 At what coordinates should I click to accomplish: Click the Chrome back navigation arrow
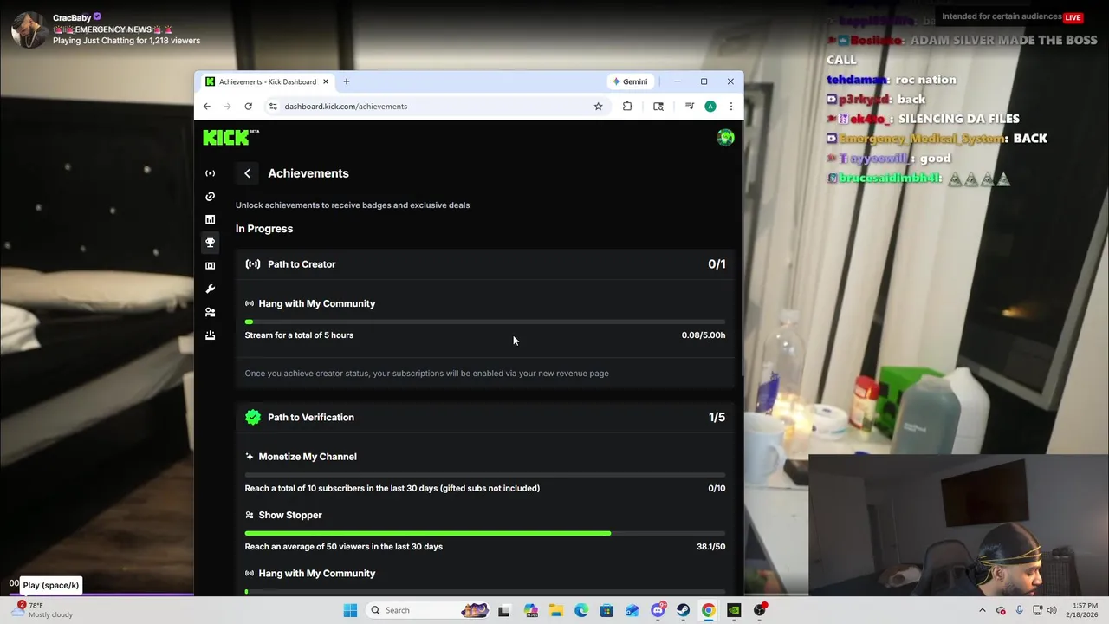207,106
